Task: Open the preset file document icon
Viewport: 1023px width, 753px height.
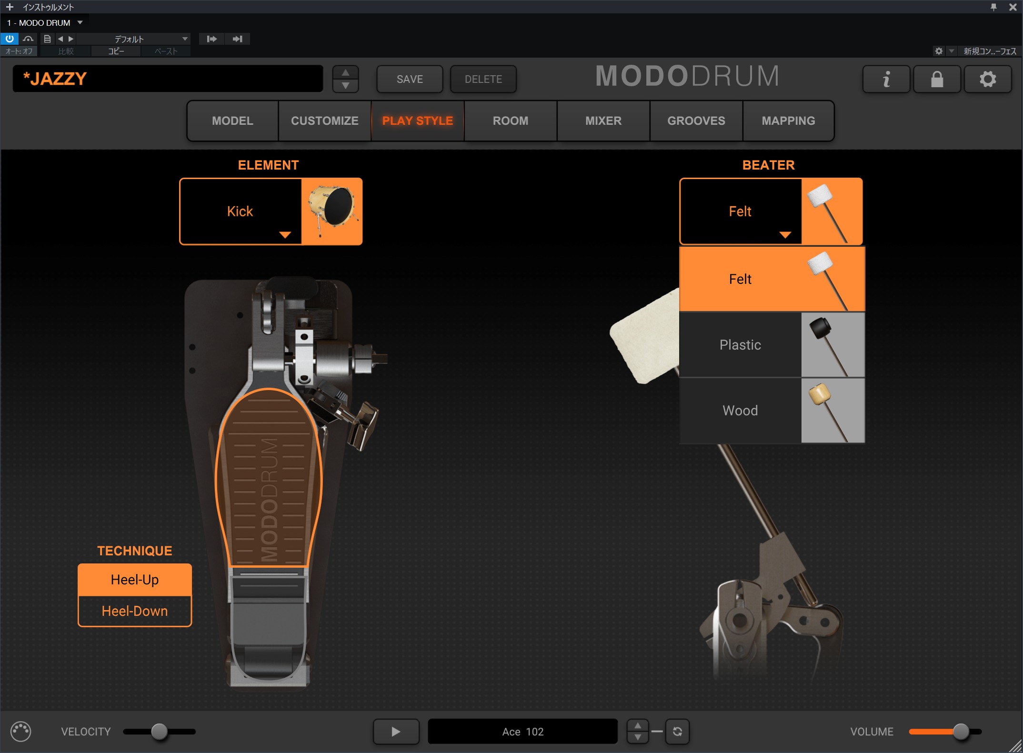Action: coord(47,39)
